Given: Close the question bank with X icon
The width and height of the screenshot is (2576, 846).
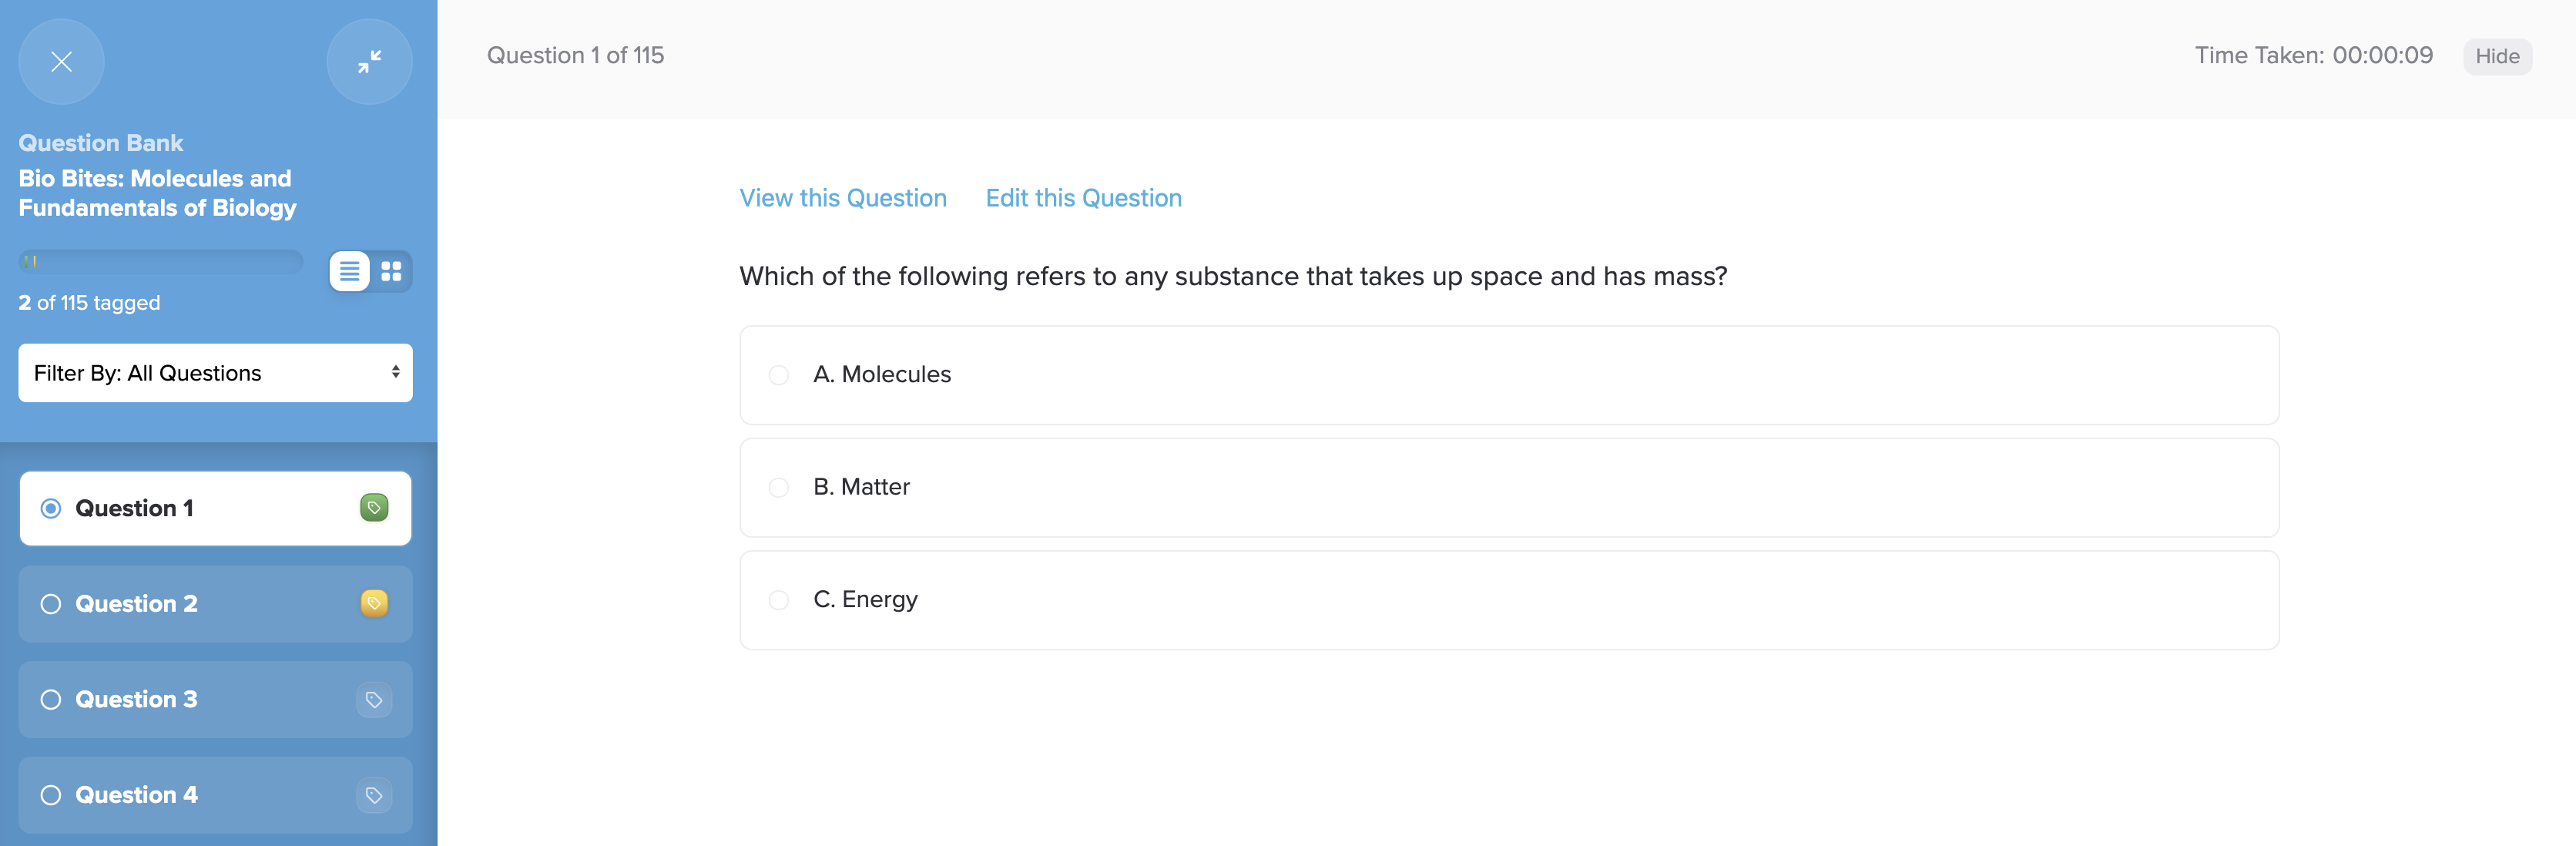Looking at the screenshot, I should [61, 62].
